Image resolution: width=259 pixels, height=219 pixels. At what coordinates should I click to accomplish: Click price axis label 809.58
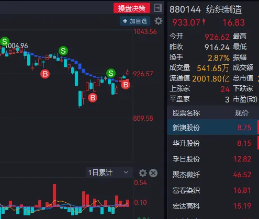tap(143, 119)
